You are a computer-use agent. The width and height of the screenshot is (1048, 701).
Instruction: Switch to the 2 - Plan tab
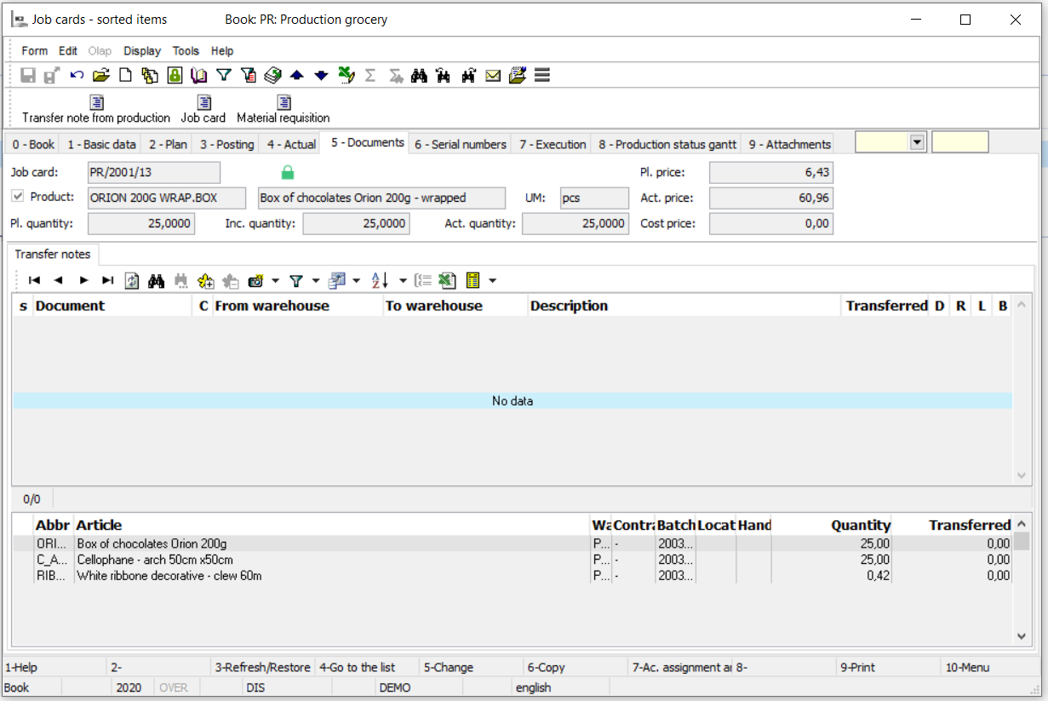167,144
